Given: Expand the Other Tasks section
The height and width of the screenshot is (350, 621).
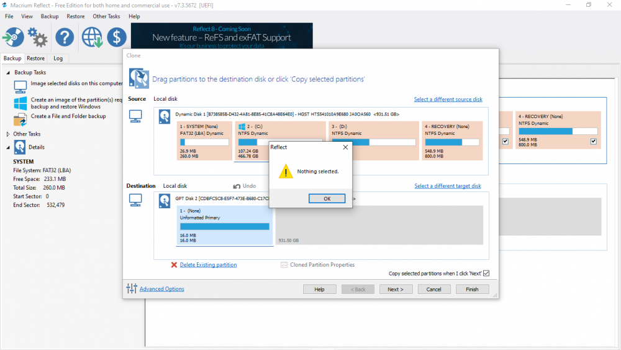Looking at the screenshot, I should click(8, 134).
